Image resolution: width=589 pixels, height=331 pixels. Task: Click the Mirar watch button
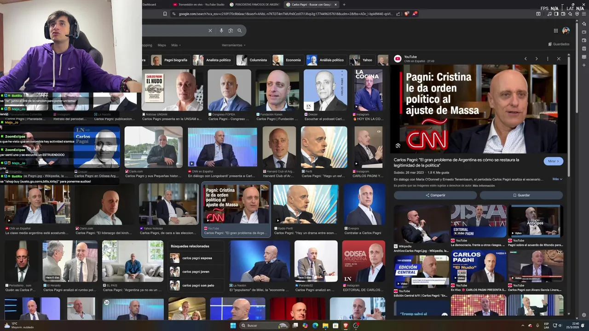553,161
